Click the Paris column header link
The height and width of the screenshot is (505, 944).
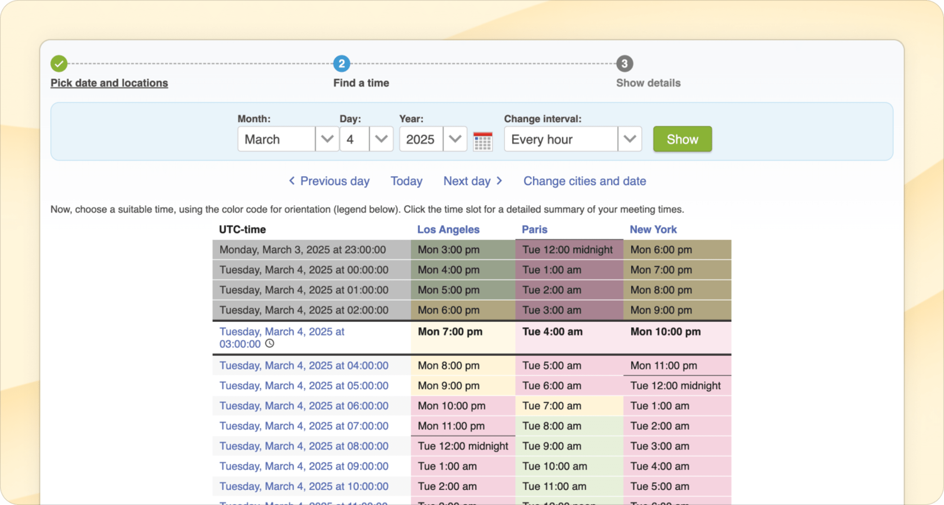pos(534,230)
